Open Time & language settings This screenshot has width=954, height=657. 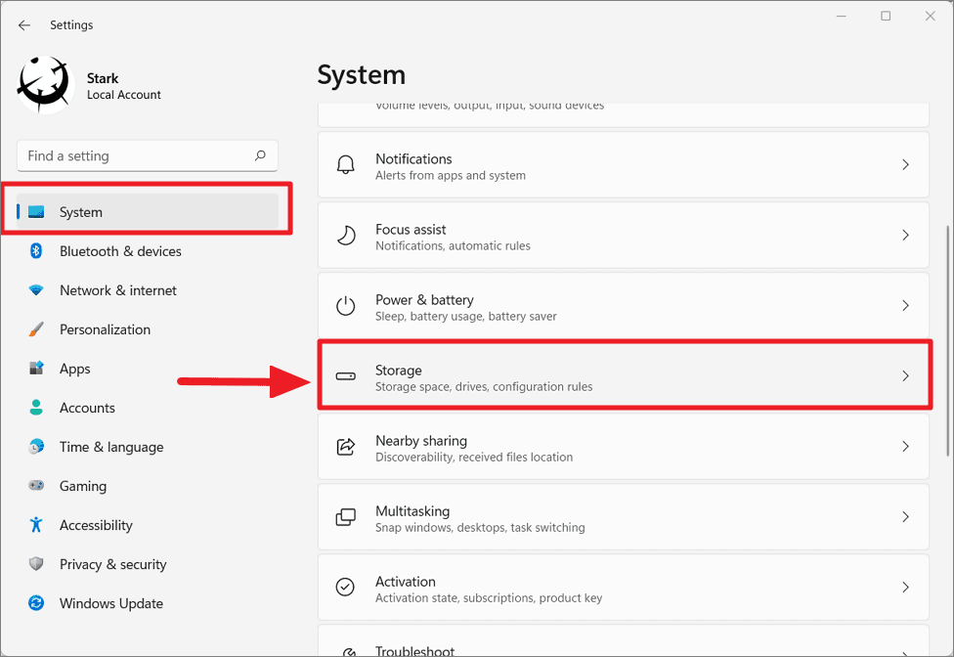111,447
